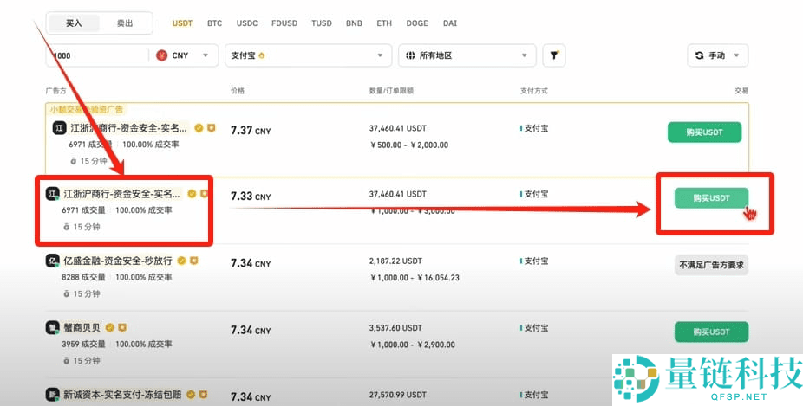
Task: Open advertiser 蟹商贝贝 profile
Action: point(82,328)
